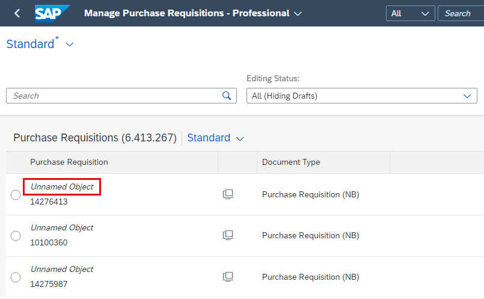
Task: Click the header Search field
Action: pos(461,13)
